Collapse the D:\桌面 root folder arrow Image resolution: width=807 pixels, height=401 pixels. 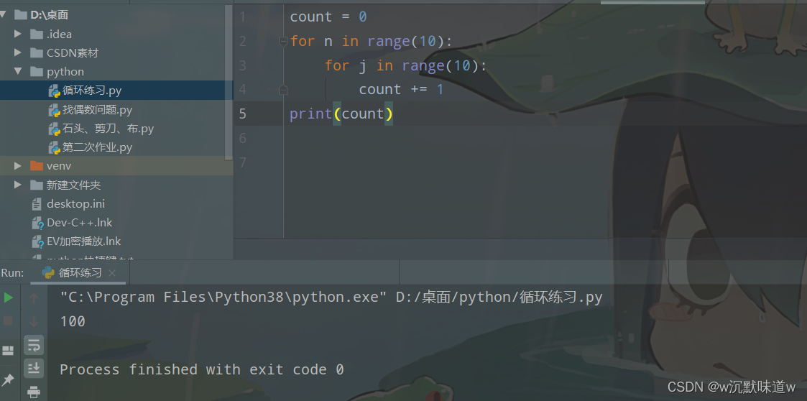point(4,15)
